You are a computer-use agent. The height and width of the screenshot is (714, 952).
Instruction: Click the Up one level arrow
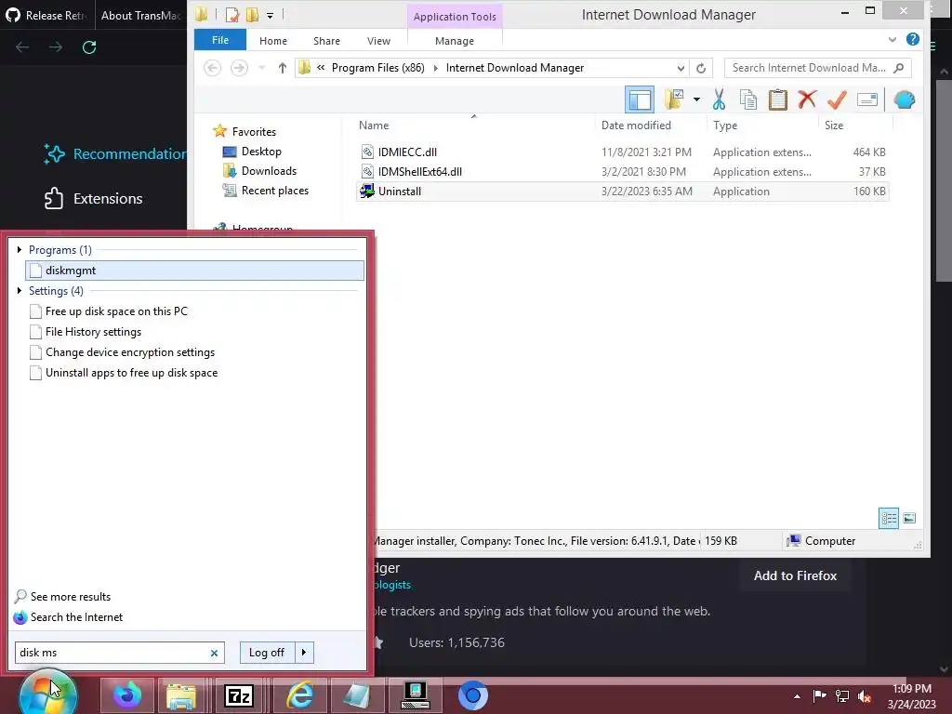click(x=283, y=68)
